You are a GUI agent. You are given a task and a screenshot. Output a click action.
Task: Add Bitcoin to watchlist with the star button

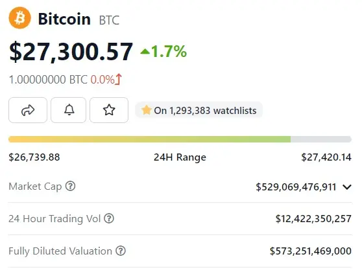pyautogui.click(x=109, y=110)
